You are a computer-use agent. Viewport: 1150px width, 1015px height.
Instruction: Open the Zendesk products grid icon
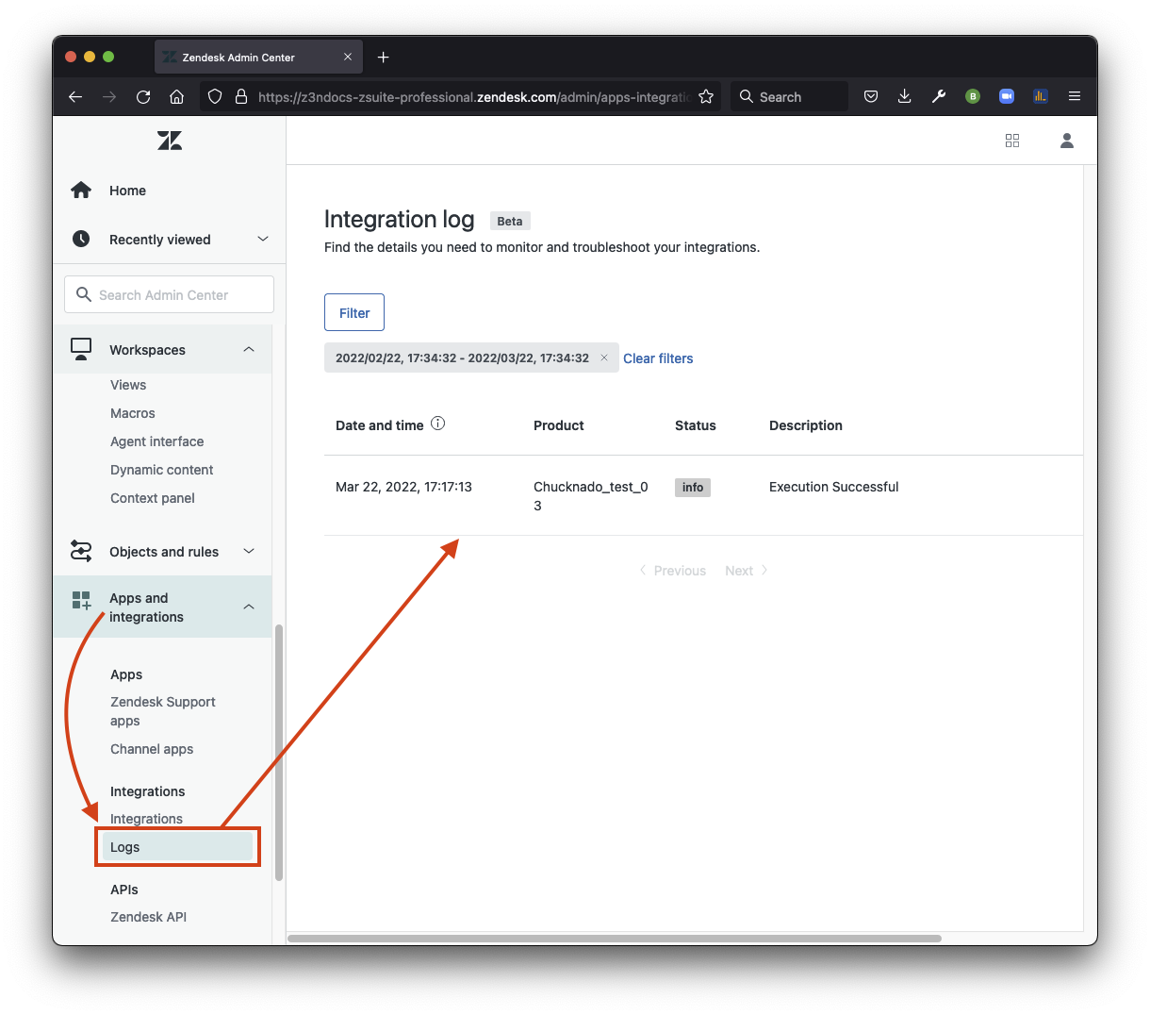click(1012, 141)
